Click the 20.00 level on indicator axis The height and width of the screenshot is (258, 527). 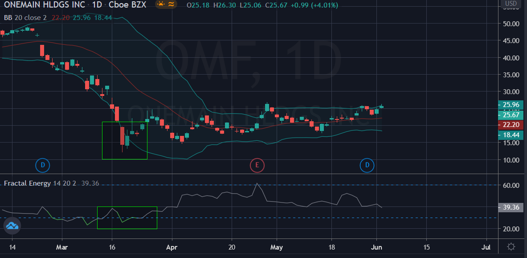pos(511,229)
